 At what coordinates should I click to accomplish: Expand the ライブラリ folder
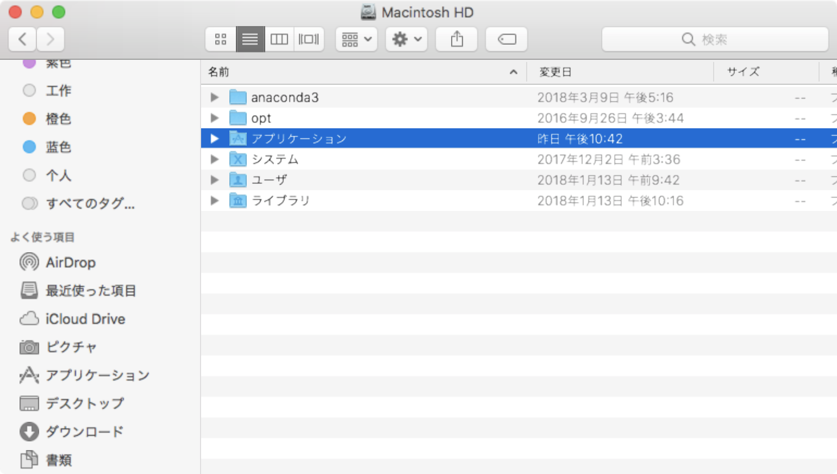coord(215,201)
